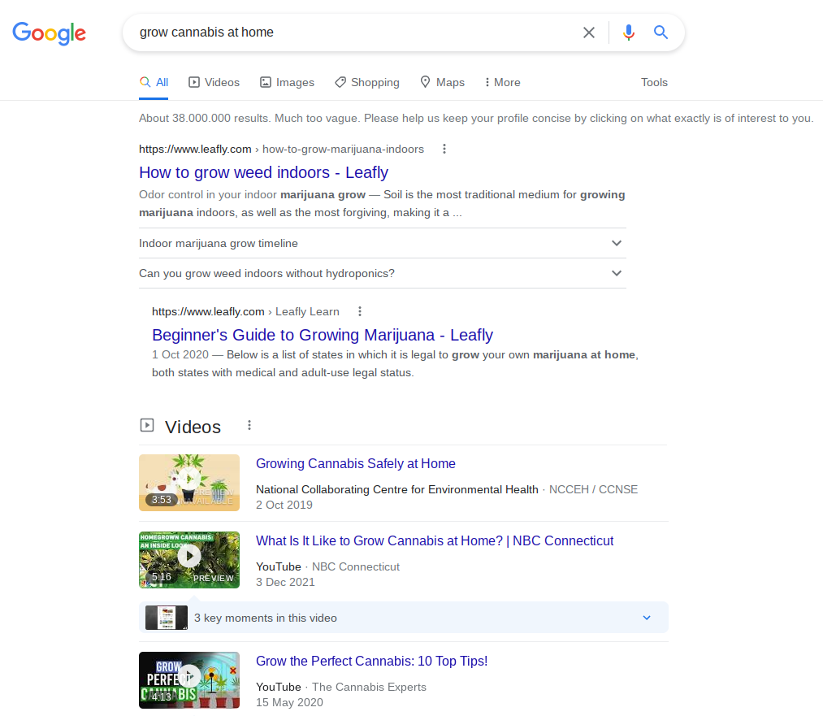
Task: Click the 'About 38.000.000 results' text
Action: pyautogui.click(x=204, y=118)
